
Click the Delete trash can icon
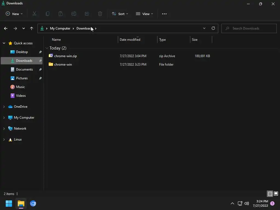(x=100, y=14)
